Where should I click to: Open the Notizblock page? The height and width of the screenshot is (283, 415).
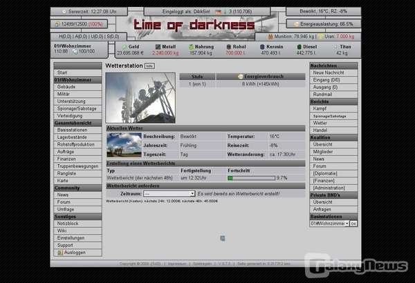[x=77, y=224]
